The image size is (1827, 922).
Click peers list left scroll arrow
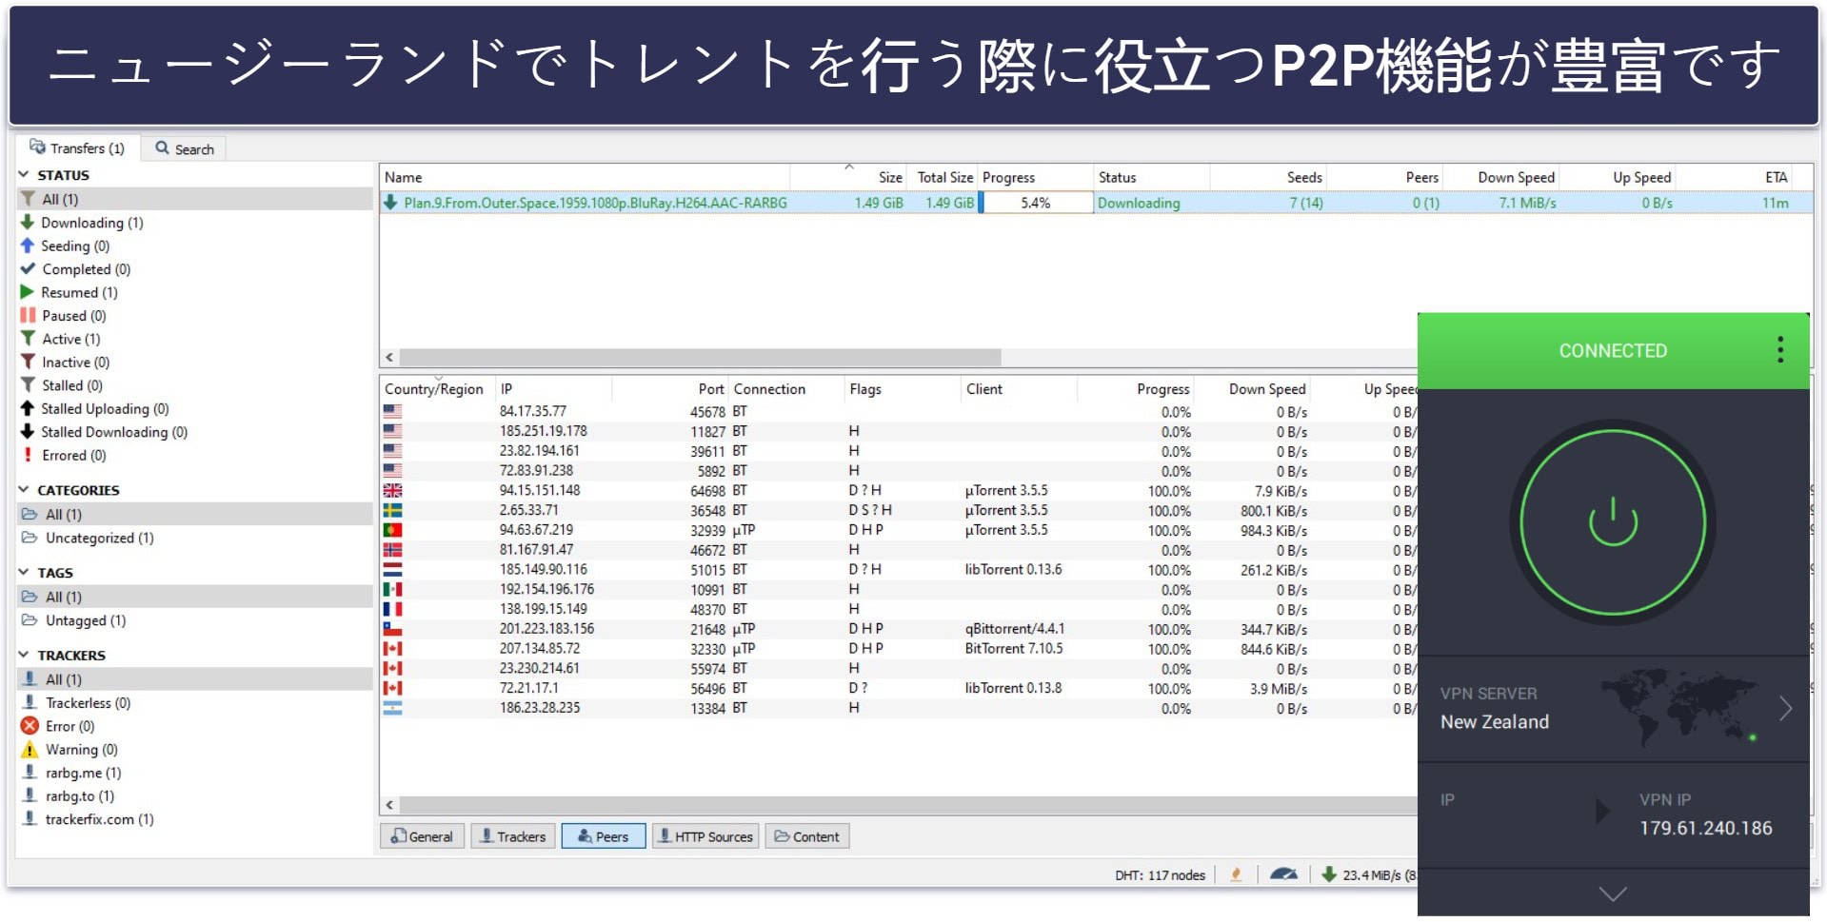pyautogui.click(x=389, y=805)
